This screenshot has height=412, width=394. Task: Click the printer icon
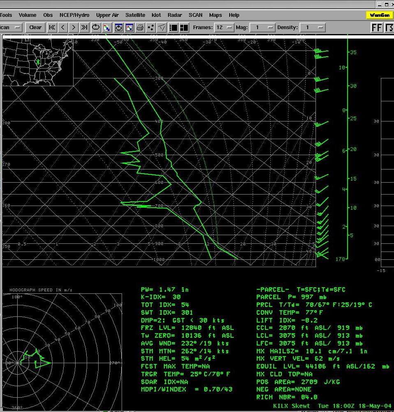click(140, 27)
